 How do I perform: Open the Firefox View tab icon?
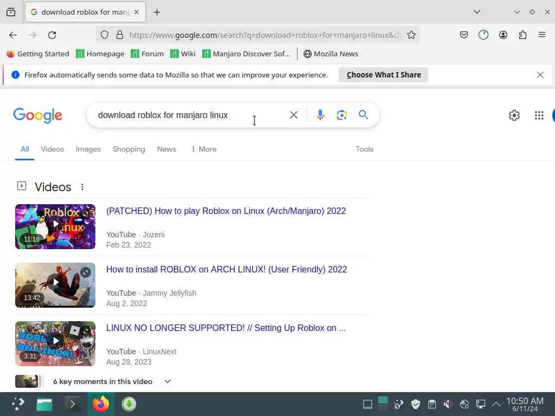[x=11, y=12]
